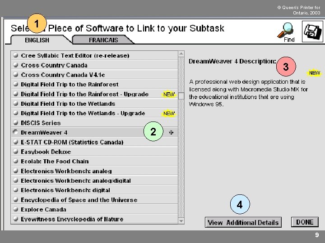Image resolution: width=325 pixels, height=243 pixels.
Task: Select radio bullet for DISCIS Series
Action: [15, 122]
